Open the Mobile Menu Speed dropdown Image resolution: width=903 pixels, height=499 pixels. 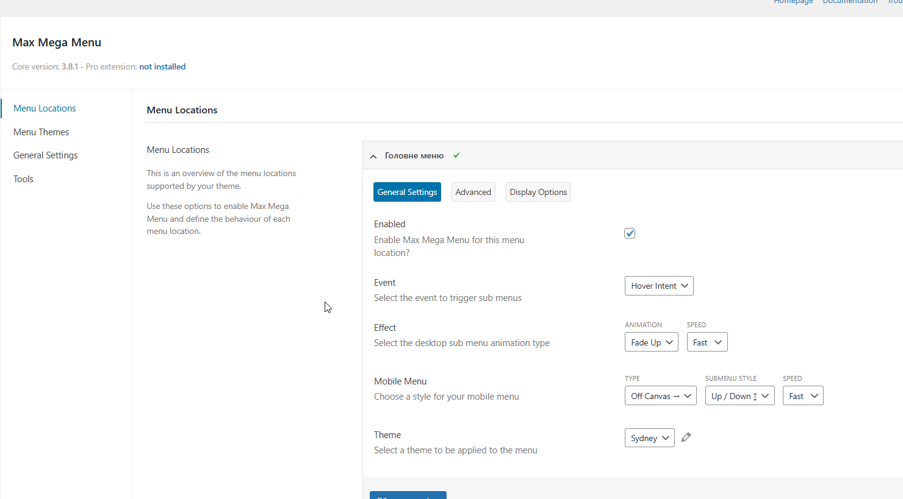(x=803, y=396)
